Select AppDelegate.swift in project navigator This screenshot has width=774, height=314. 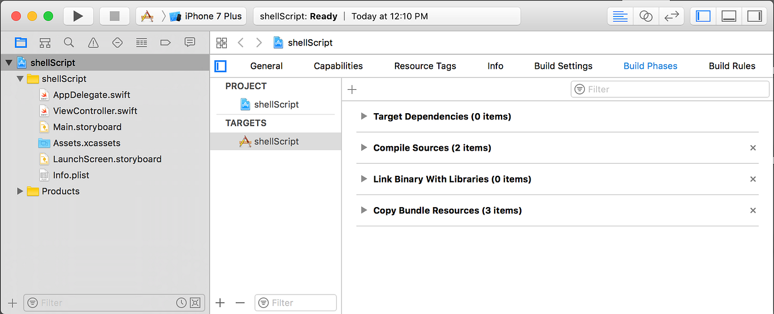point(91,95)
